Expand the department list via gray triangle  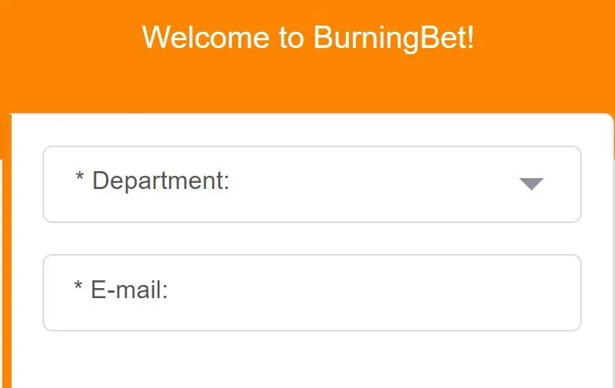coord(531,184)
